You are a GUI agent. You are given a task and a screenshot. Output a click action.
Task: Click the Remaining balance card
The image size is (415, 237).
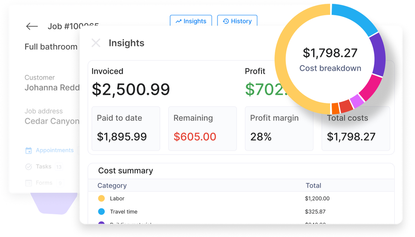click(x=202, y=128)
